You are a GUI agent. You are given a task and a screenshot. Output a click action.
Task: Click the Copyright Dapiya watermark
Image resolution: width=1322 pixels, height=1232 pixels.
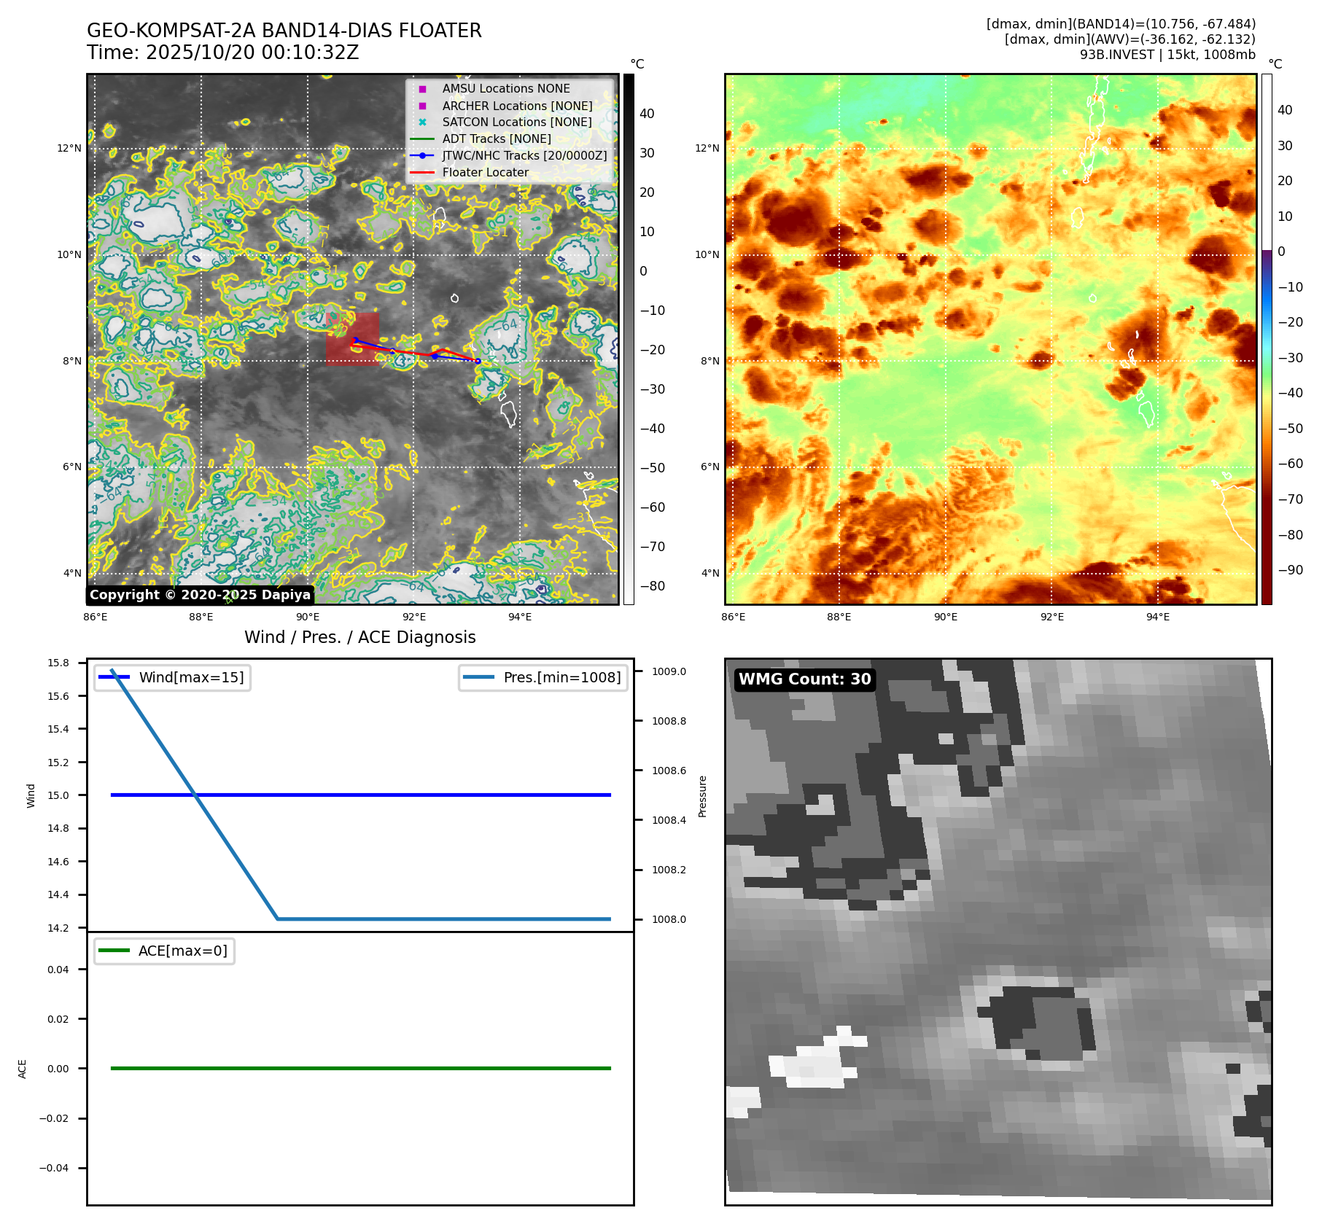pos(200,595)
